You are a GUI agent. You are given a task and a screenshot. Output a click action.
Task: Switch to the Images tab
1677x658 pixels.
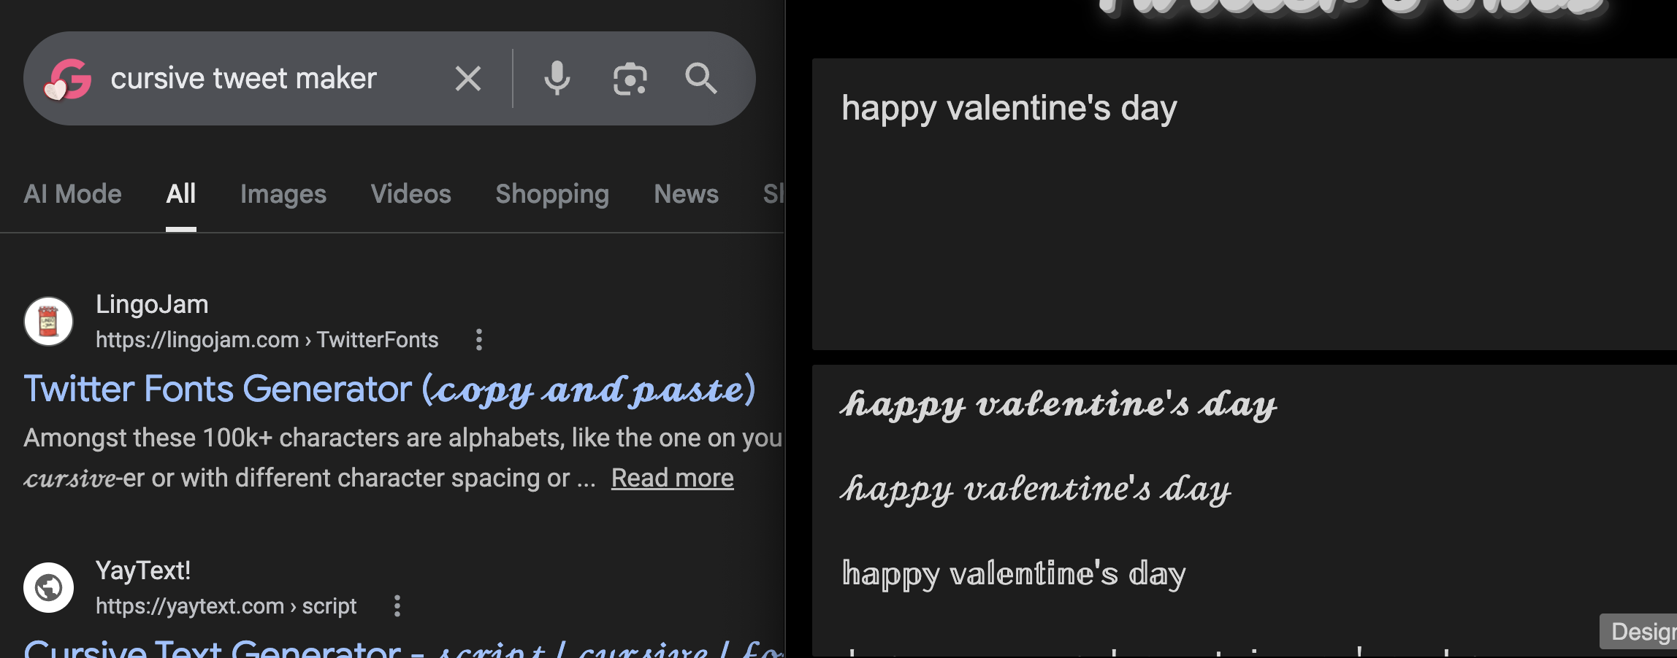click(x=283, y=194)
